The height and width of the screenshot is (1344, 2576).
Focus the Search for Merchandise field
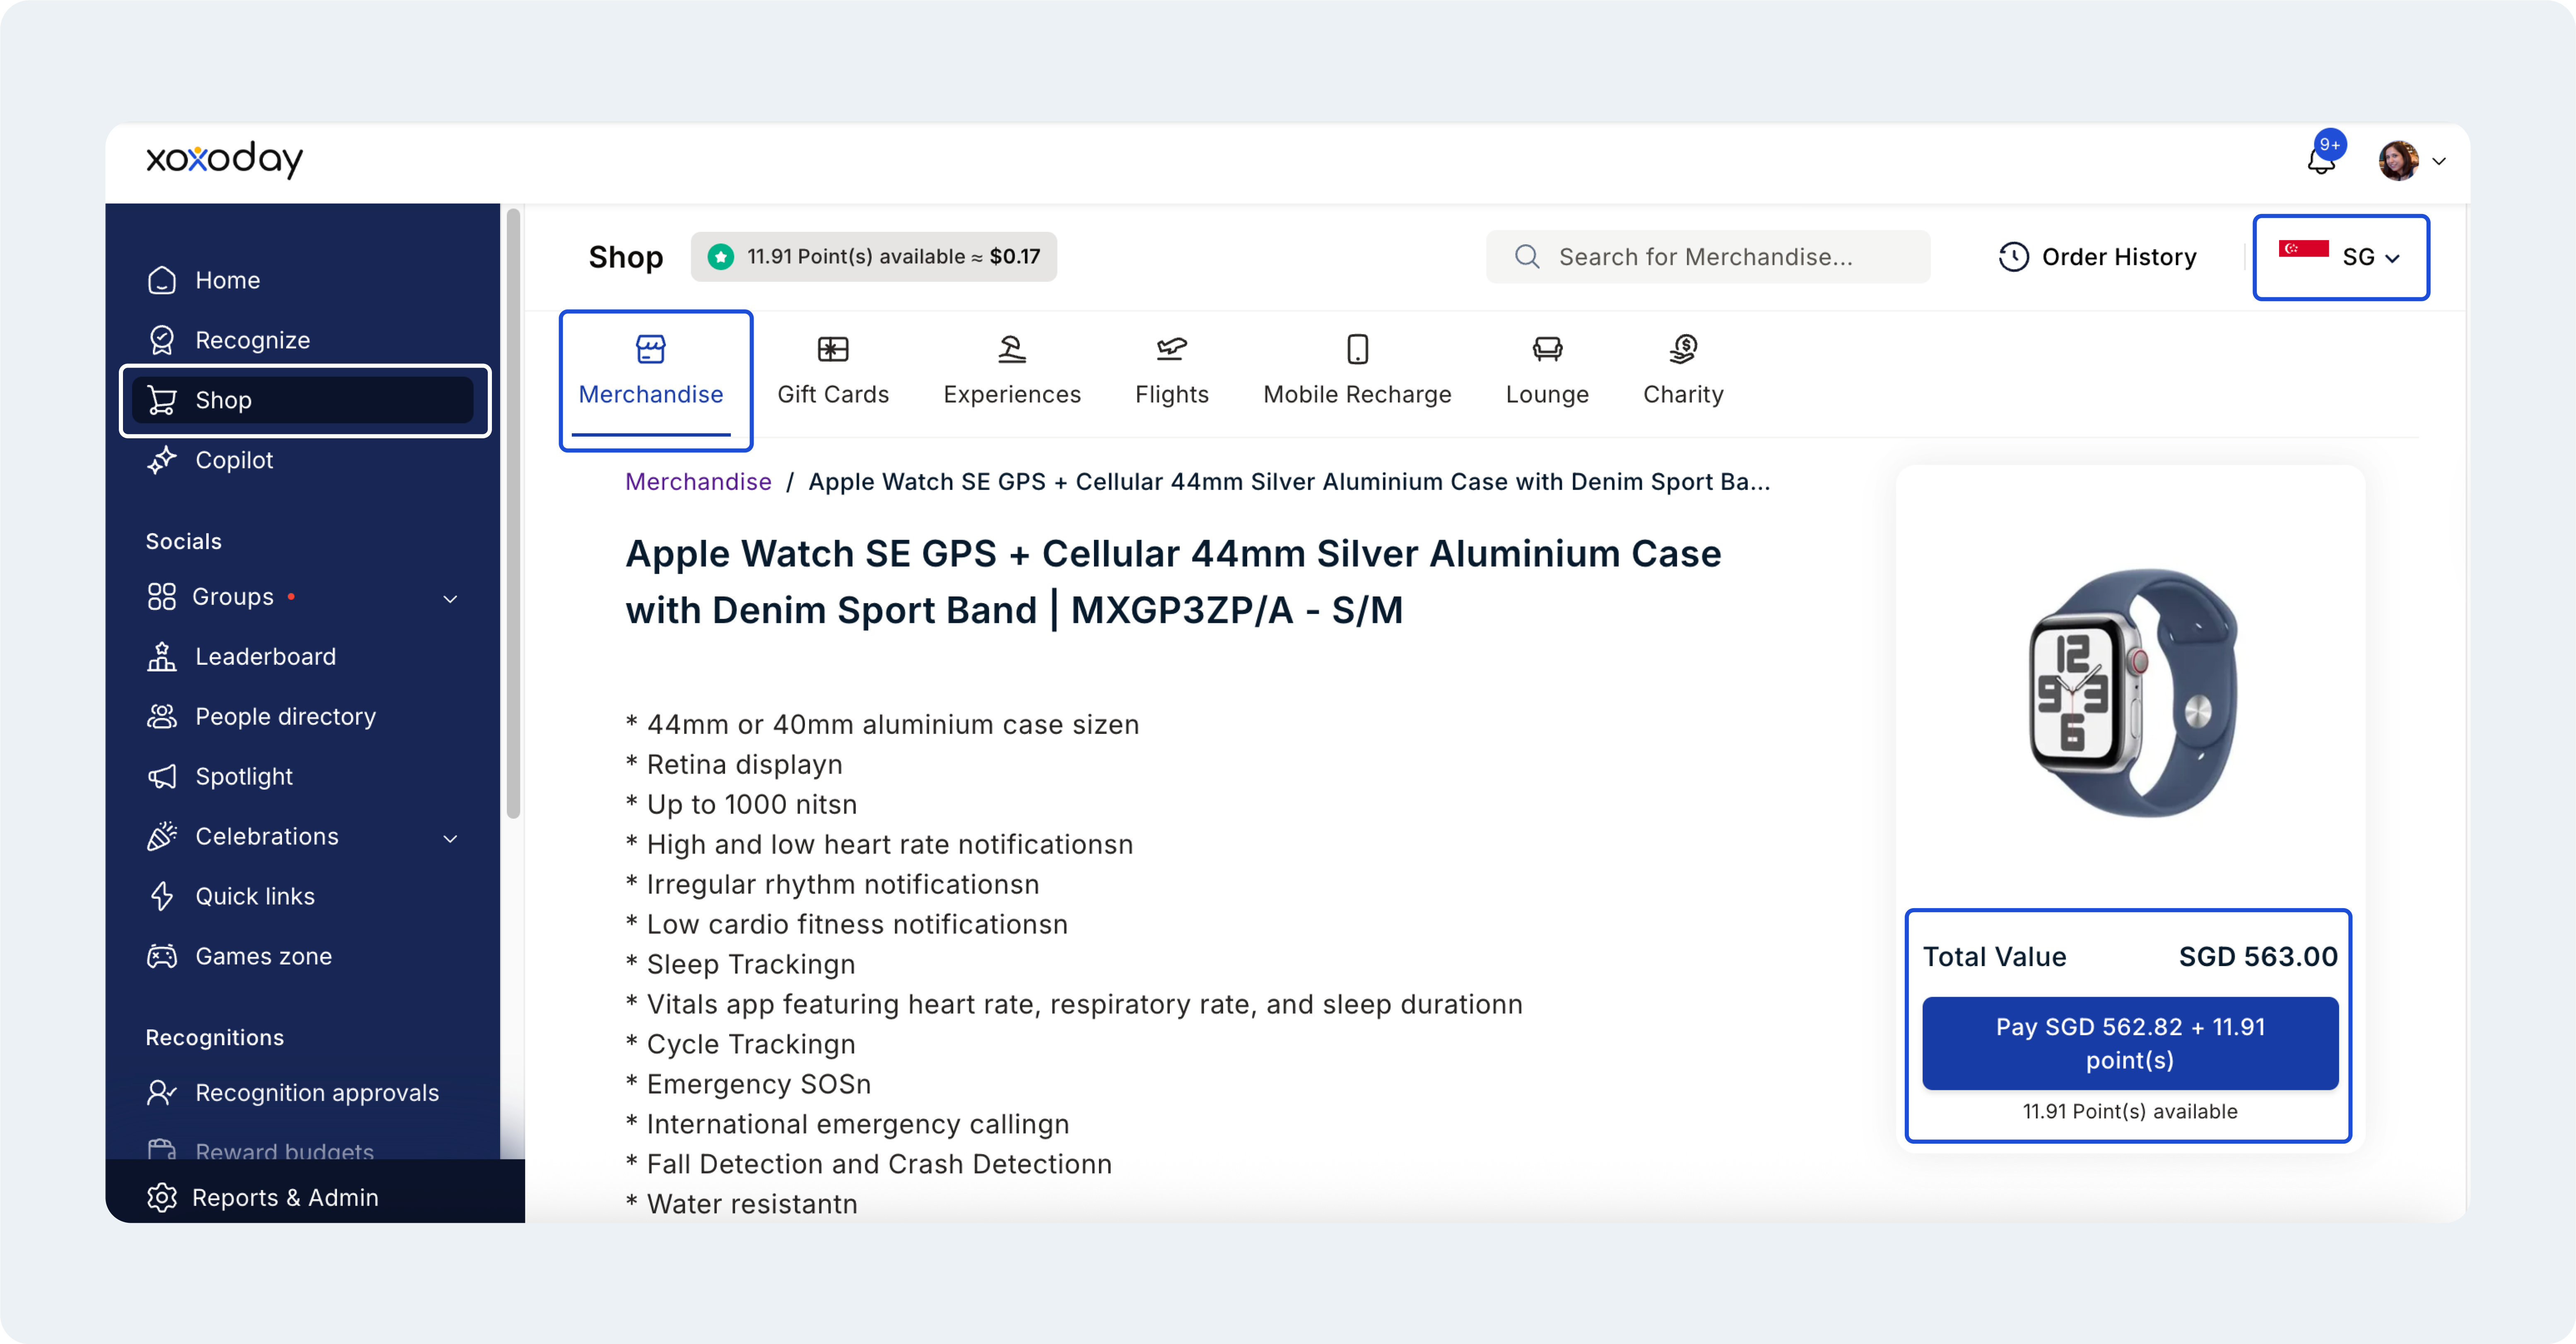click(1708, 257)
